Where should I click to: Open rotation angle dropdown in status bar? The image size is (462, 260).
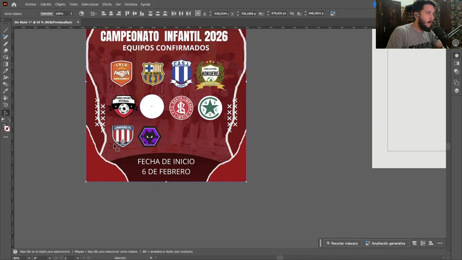click(49, 258)
